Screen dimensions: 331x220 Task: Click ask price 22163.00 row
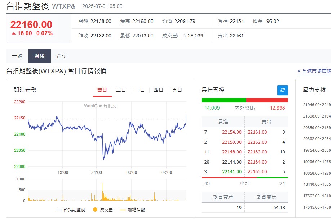point(257,152)
